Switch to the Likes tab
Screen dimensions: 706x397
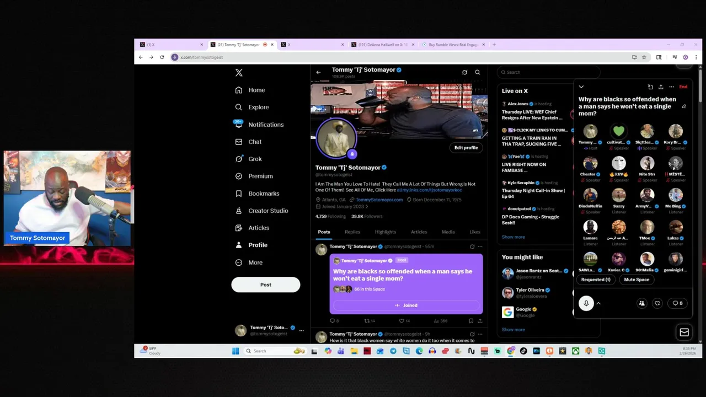[x=475, y=232]
